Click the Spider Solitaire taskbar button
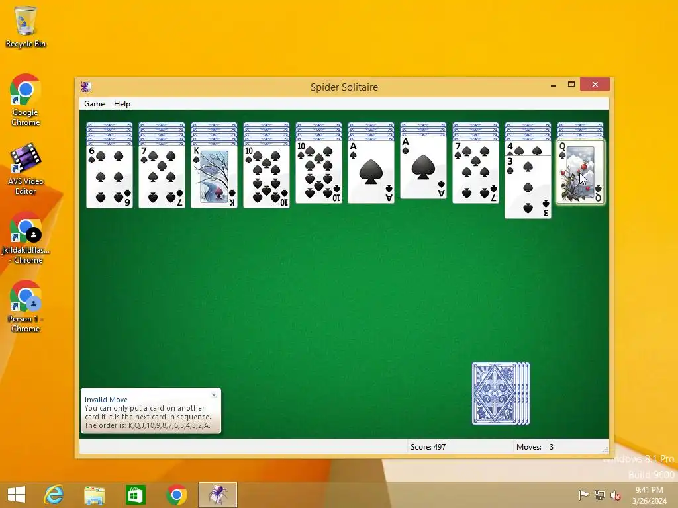The image size is (678, 508). click(217, 495)
